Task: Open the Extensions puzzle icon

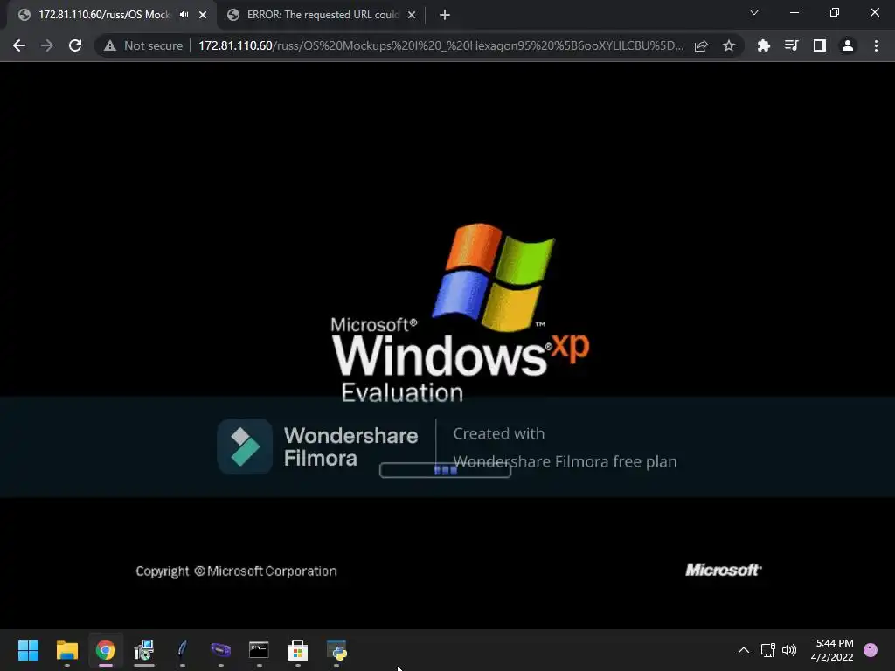Action: point(763,45)
